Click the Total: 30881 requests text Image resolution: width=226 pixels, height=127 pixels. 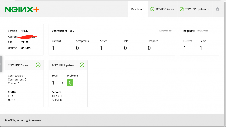pos(202,31)
